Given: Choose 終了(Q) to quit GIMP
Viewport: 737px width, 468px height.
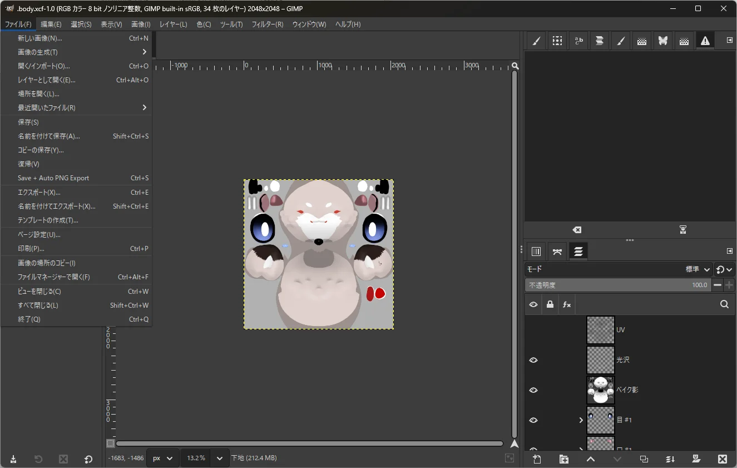Looking at the screenshot, I should point(77,319).
